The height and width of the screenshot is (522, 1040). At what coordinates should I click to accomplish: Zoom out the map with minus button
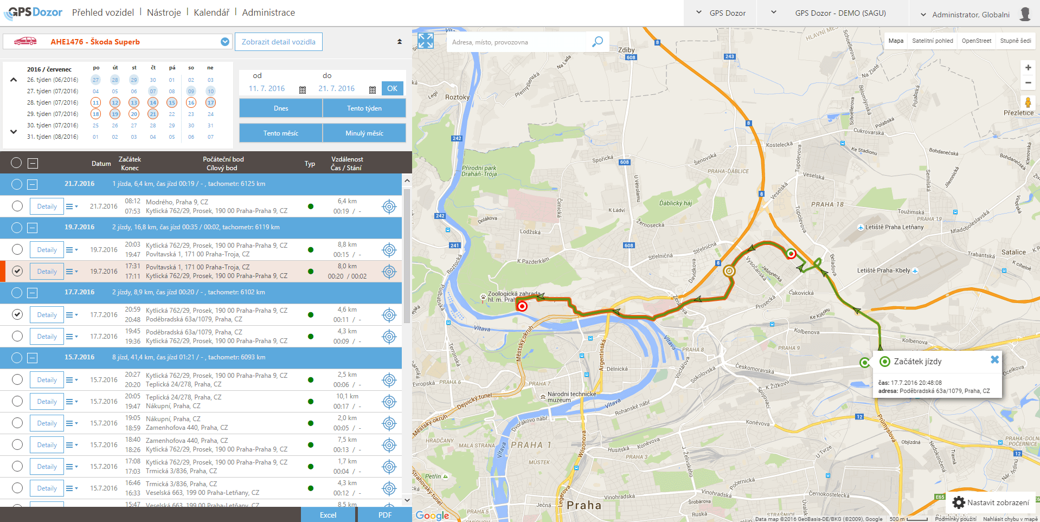click(1028, 83)
